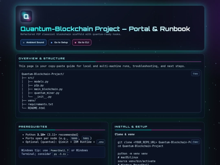The image size is (220, 165).
Task: Click the py -3.11 code chip
Action: point(60,154)
